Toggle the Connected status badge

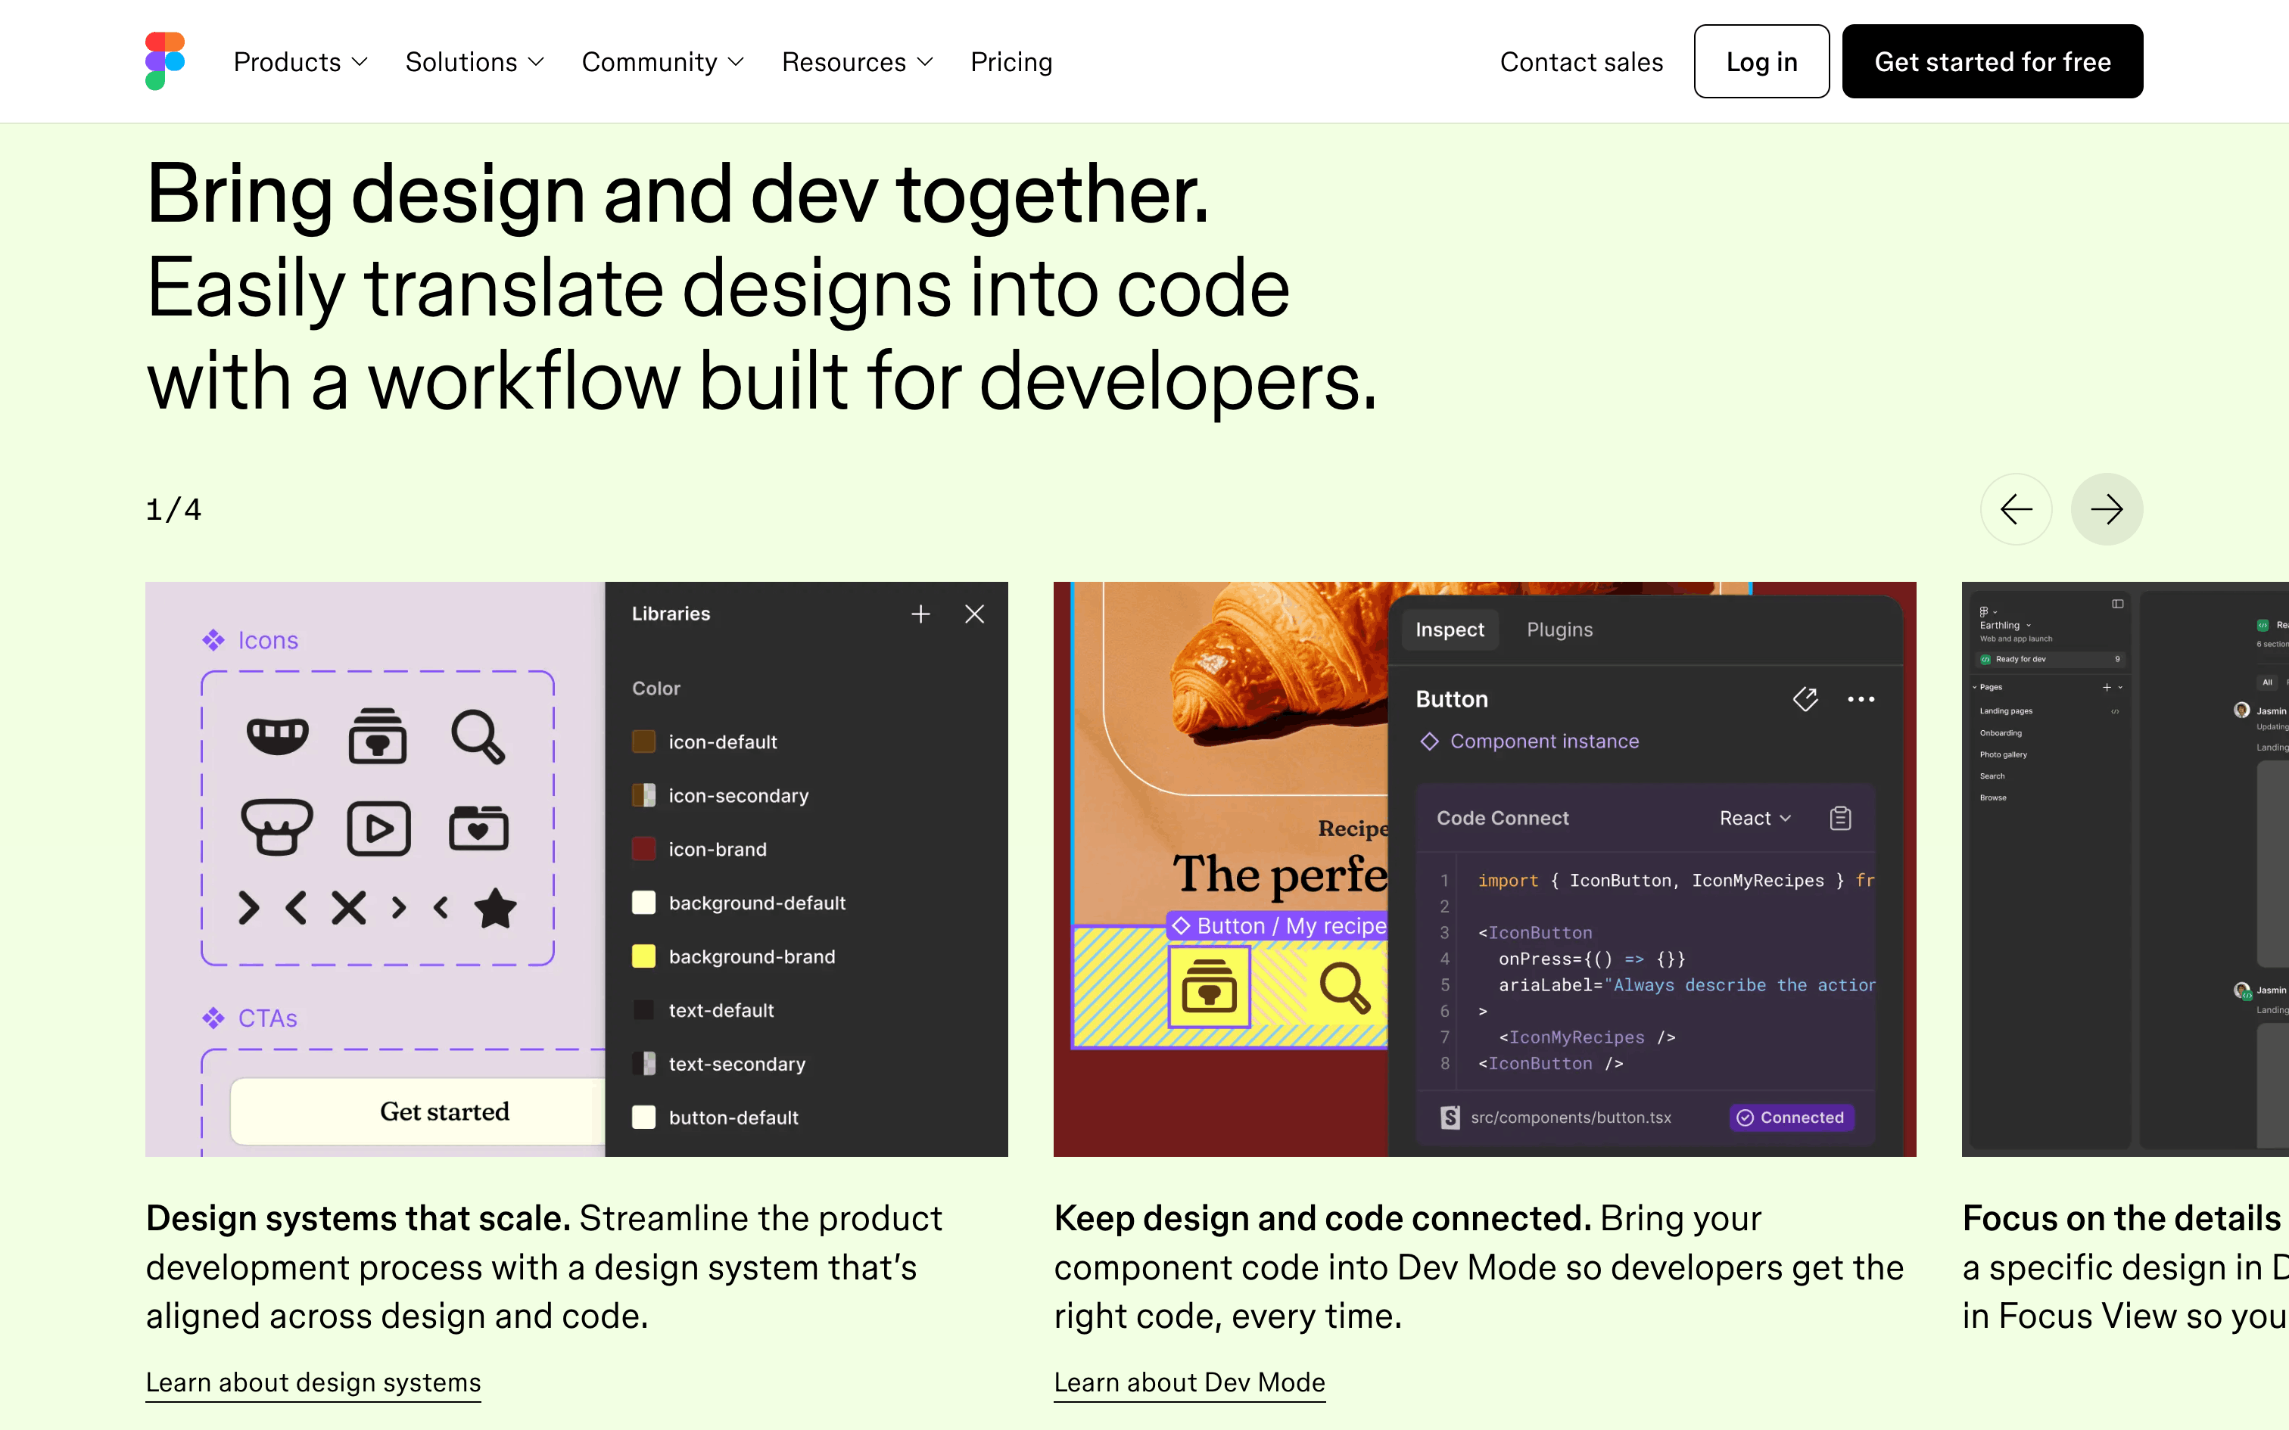click(x=1792, y=1117)
